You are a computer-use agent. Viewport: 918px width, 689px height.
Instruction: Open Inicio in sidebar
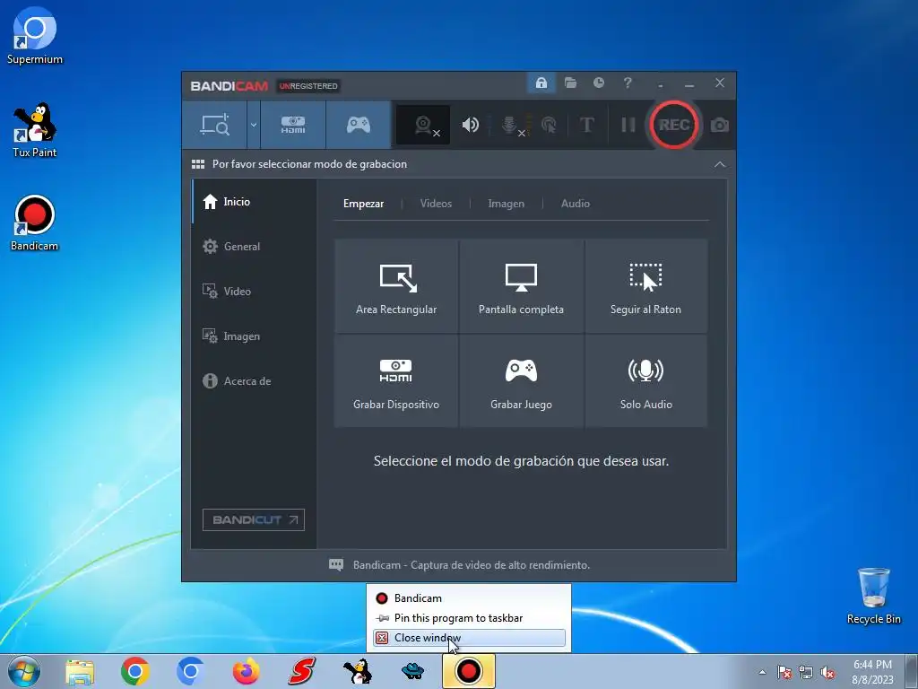tap(254, 202)
